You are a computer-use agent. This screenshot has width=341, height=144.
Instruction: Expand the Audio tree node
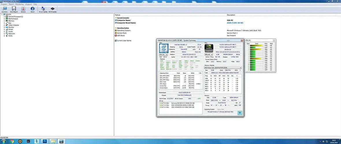[4, 32]
